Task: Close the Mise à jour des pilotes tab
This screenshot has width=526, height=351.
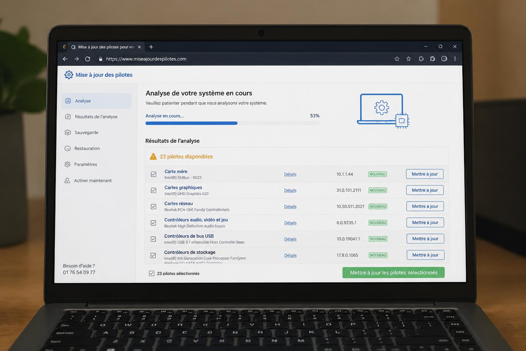Action: click(139, 47)
